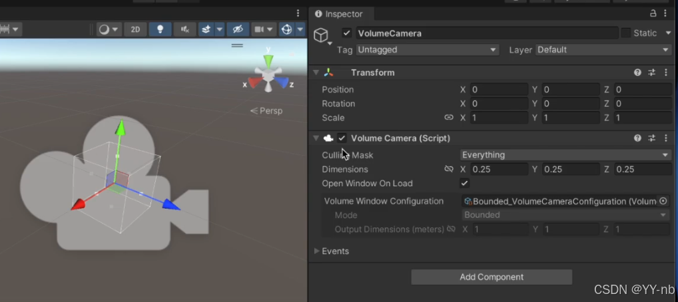The width and height of the screenshot is (678, 302).
Task: Toggle the Static checkbox
Action: 625,33
